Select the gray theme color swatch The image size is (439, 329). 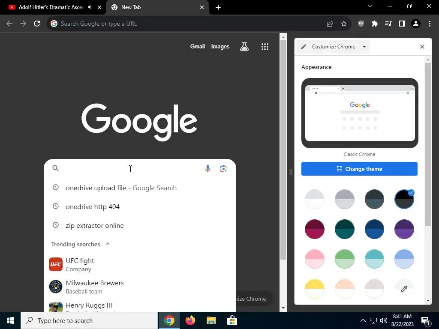coord(344,199)
